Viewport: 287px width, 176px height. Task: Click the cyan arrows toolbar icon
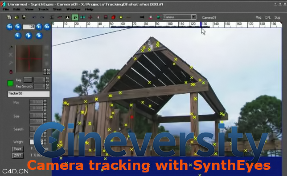pyautogui.click(x=83, y=17)
